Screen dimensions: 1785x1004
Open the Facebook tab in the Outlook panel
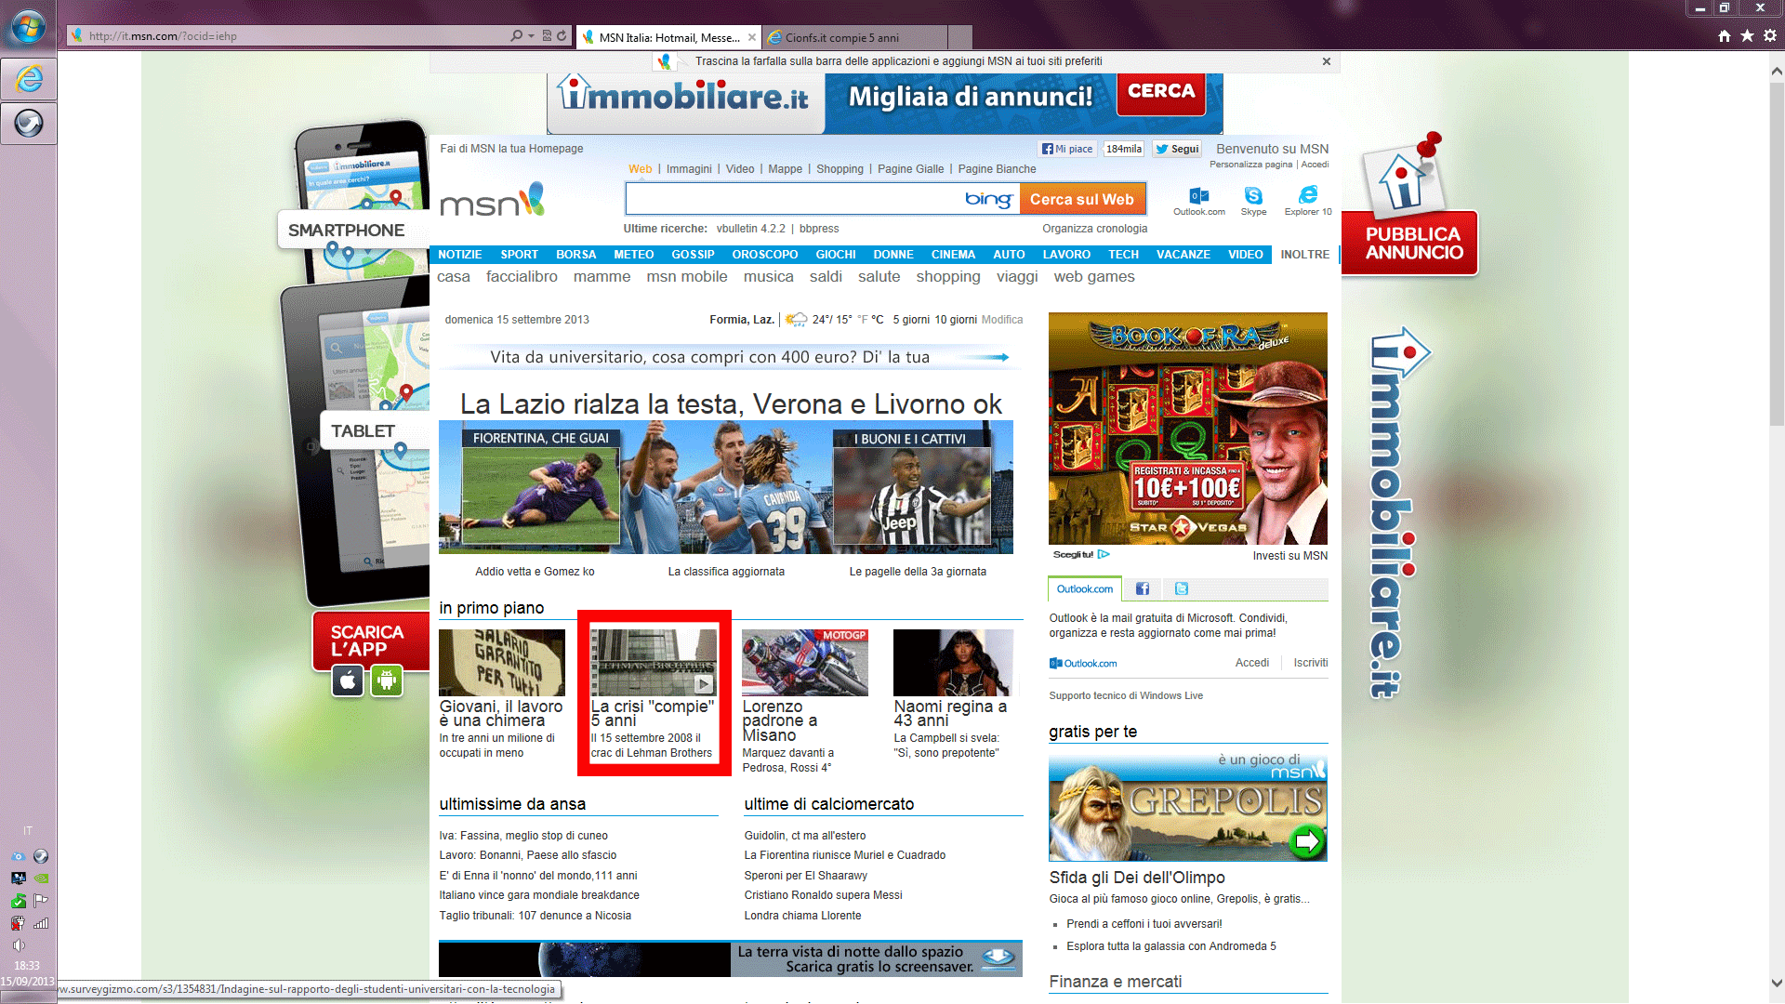(1143, 588)
